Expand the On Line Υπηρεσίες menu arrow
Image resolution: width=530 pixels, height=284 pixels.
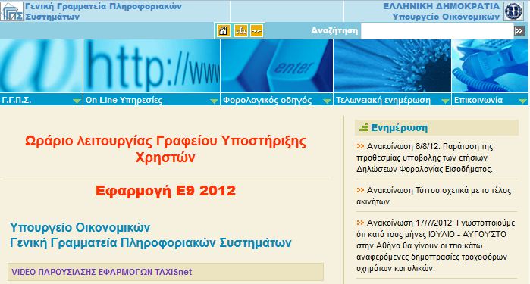214,101
